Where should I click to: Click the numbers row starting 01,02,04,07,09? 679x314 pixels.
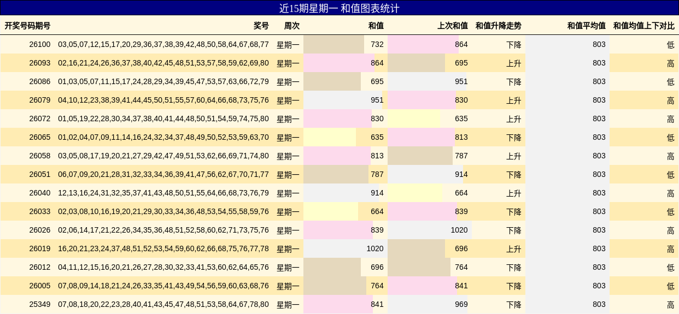[163, 137]
